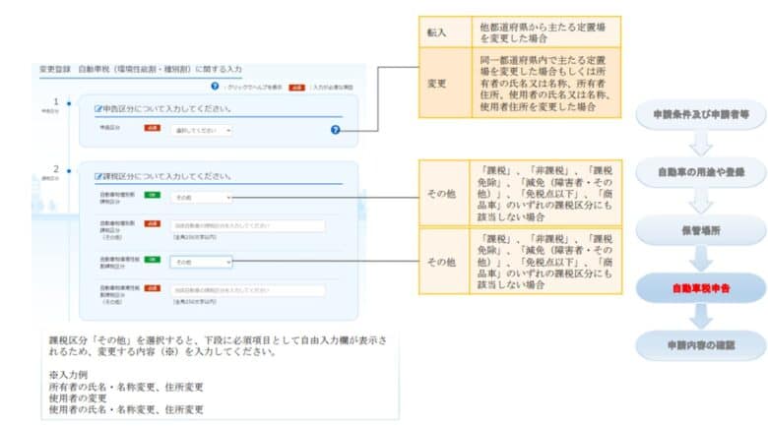Open the 自動車税環境性能割 課税区分 dropdown

[201, 262]
